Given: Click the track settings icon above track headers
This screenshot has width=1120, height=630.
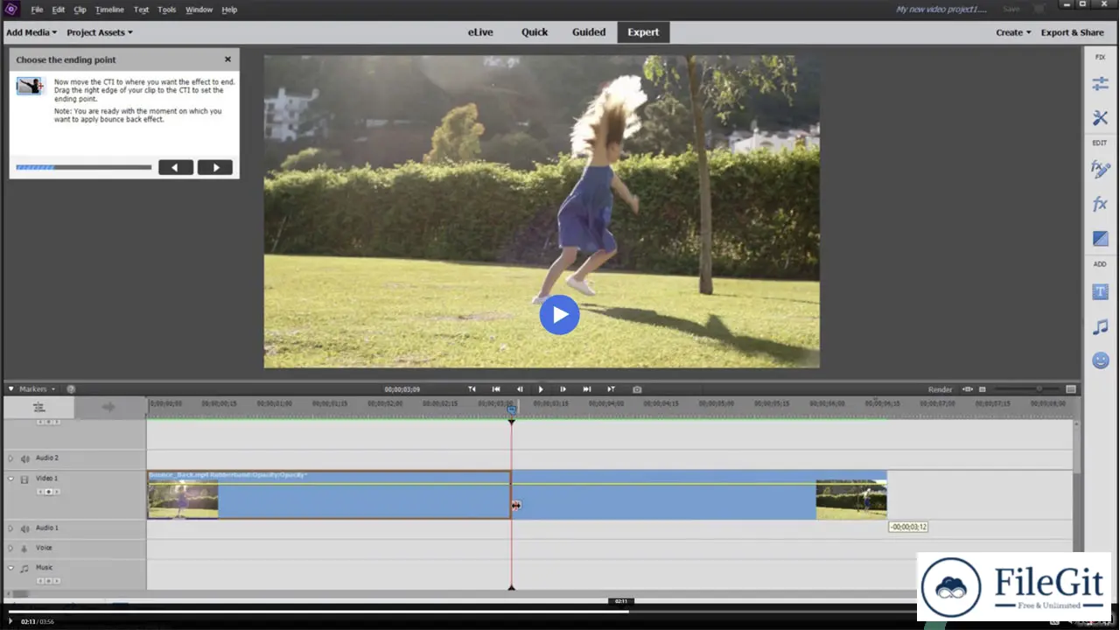Looking at the screenshot, I should pos(38,407).
